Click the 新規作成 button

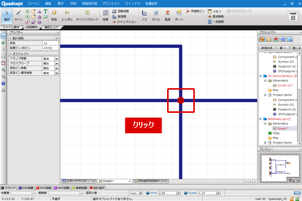pyautogui.click(x=267, y=48)
